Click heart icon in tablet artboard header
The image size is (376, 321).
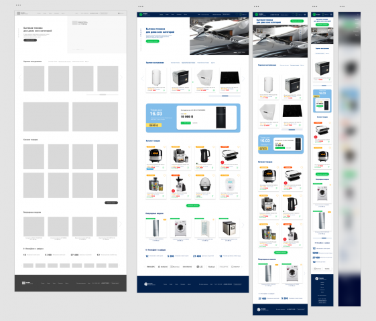293,15
